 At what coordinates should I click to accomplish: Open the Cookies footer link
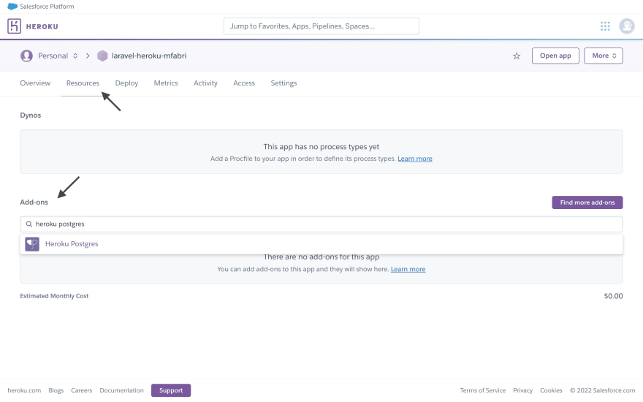551,390
